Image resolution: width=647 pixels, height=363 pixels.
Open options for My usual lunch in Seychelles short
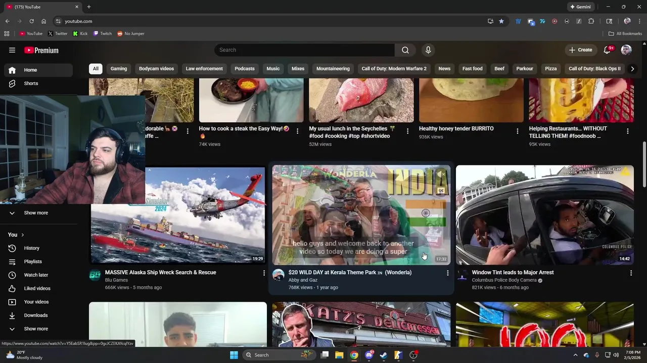point(407,131)
